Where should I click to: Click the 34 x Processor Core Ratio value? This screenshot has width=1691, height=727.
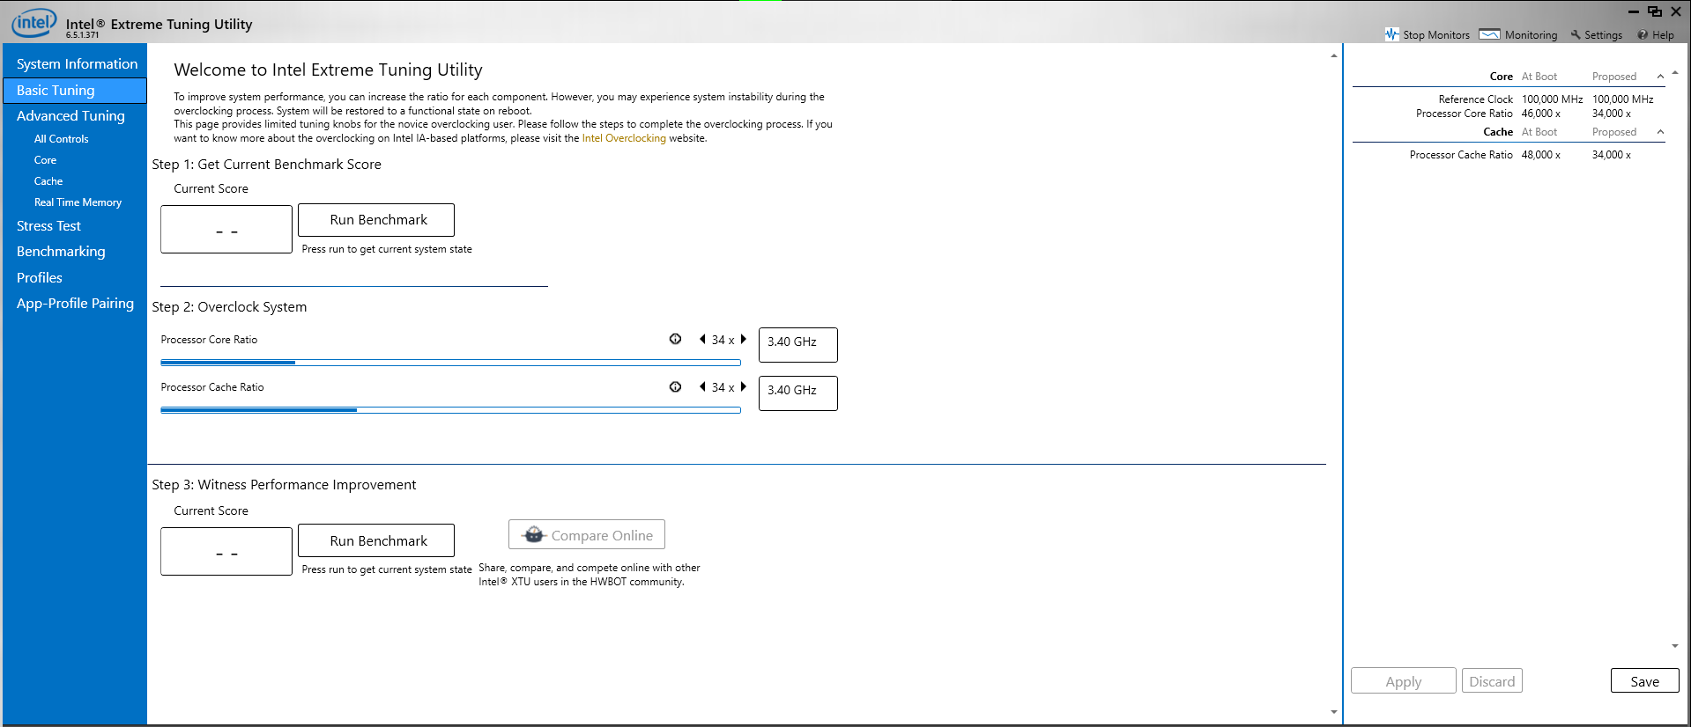(x=723, y=340)
